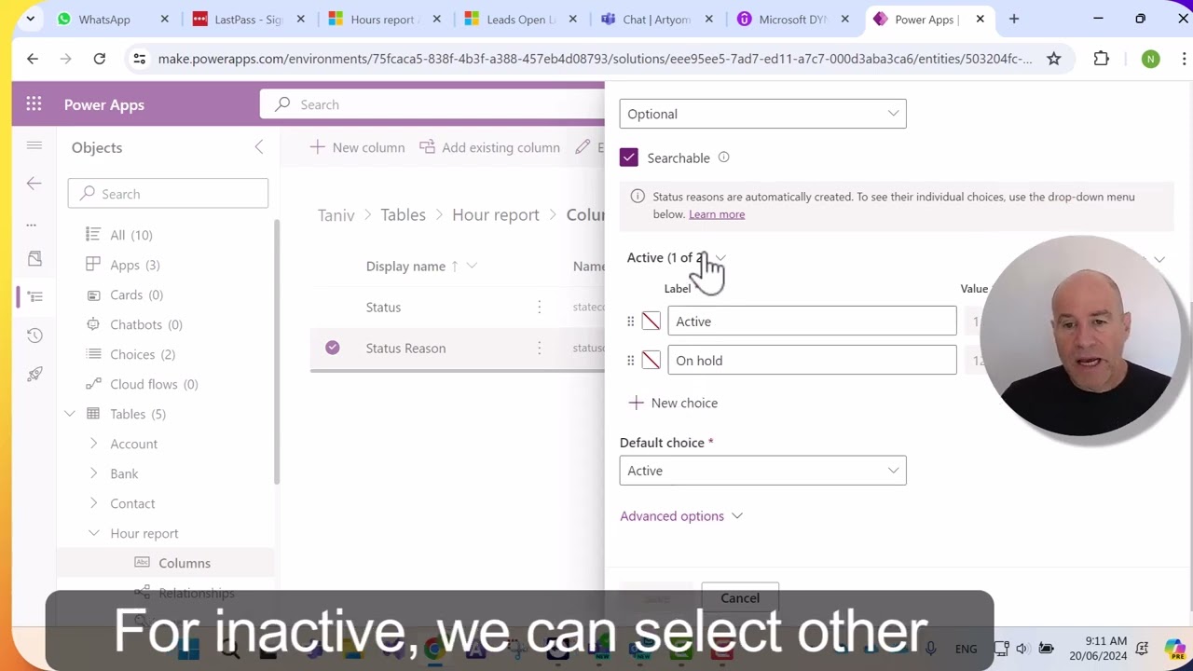Open the Power Apps app launcher waffle
1193x671 pixels.
tap(34, 104)
